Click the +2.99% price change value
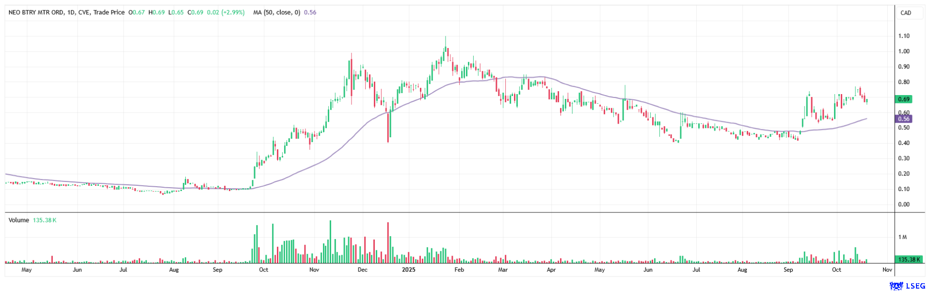The height and width of the screenshot is (291, 930). pyautogui.click(x=233, y=13)
